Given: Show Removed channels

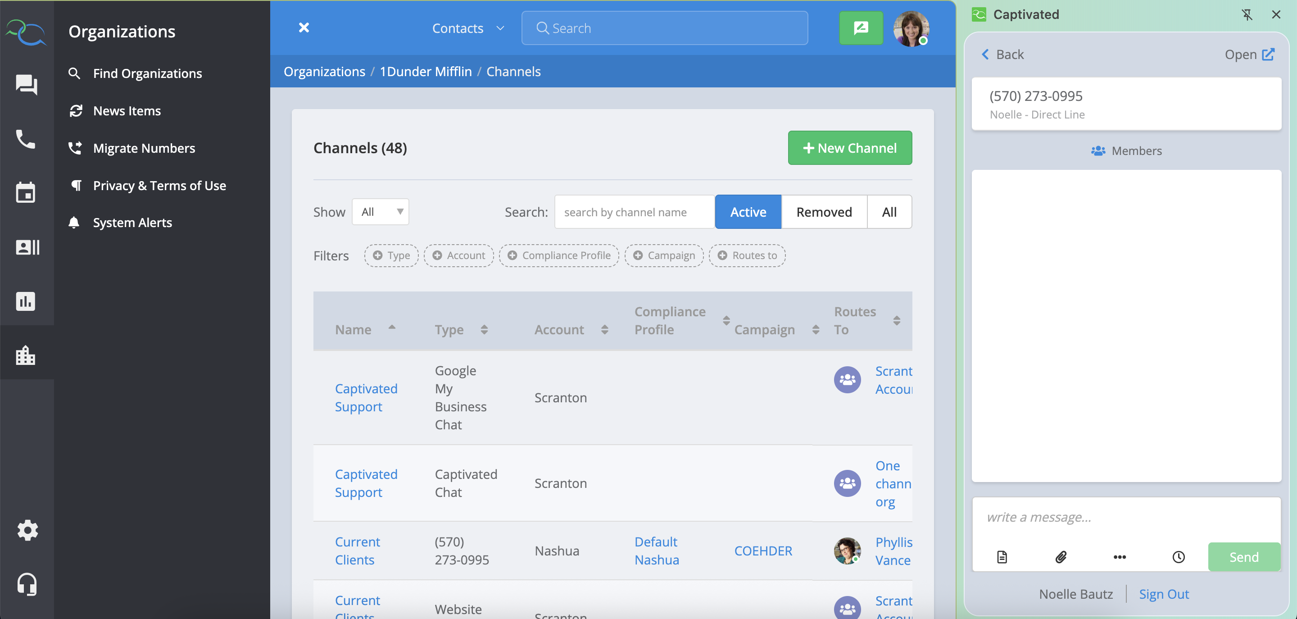Looking at the screenshot, I should [x=824, y=212].
